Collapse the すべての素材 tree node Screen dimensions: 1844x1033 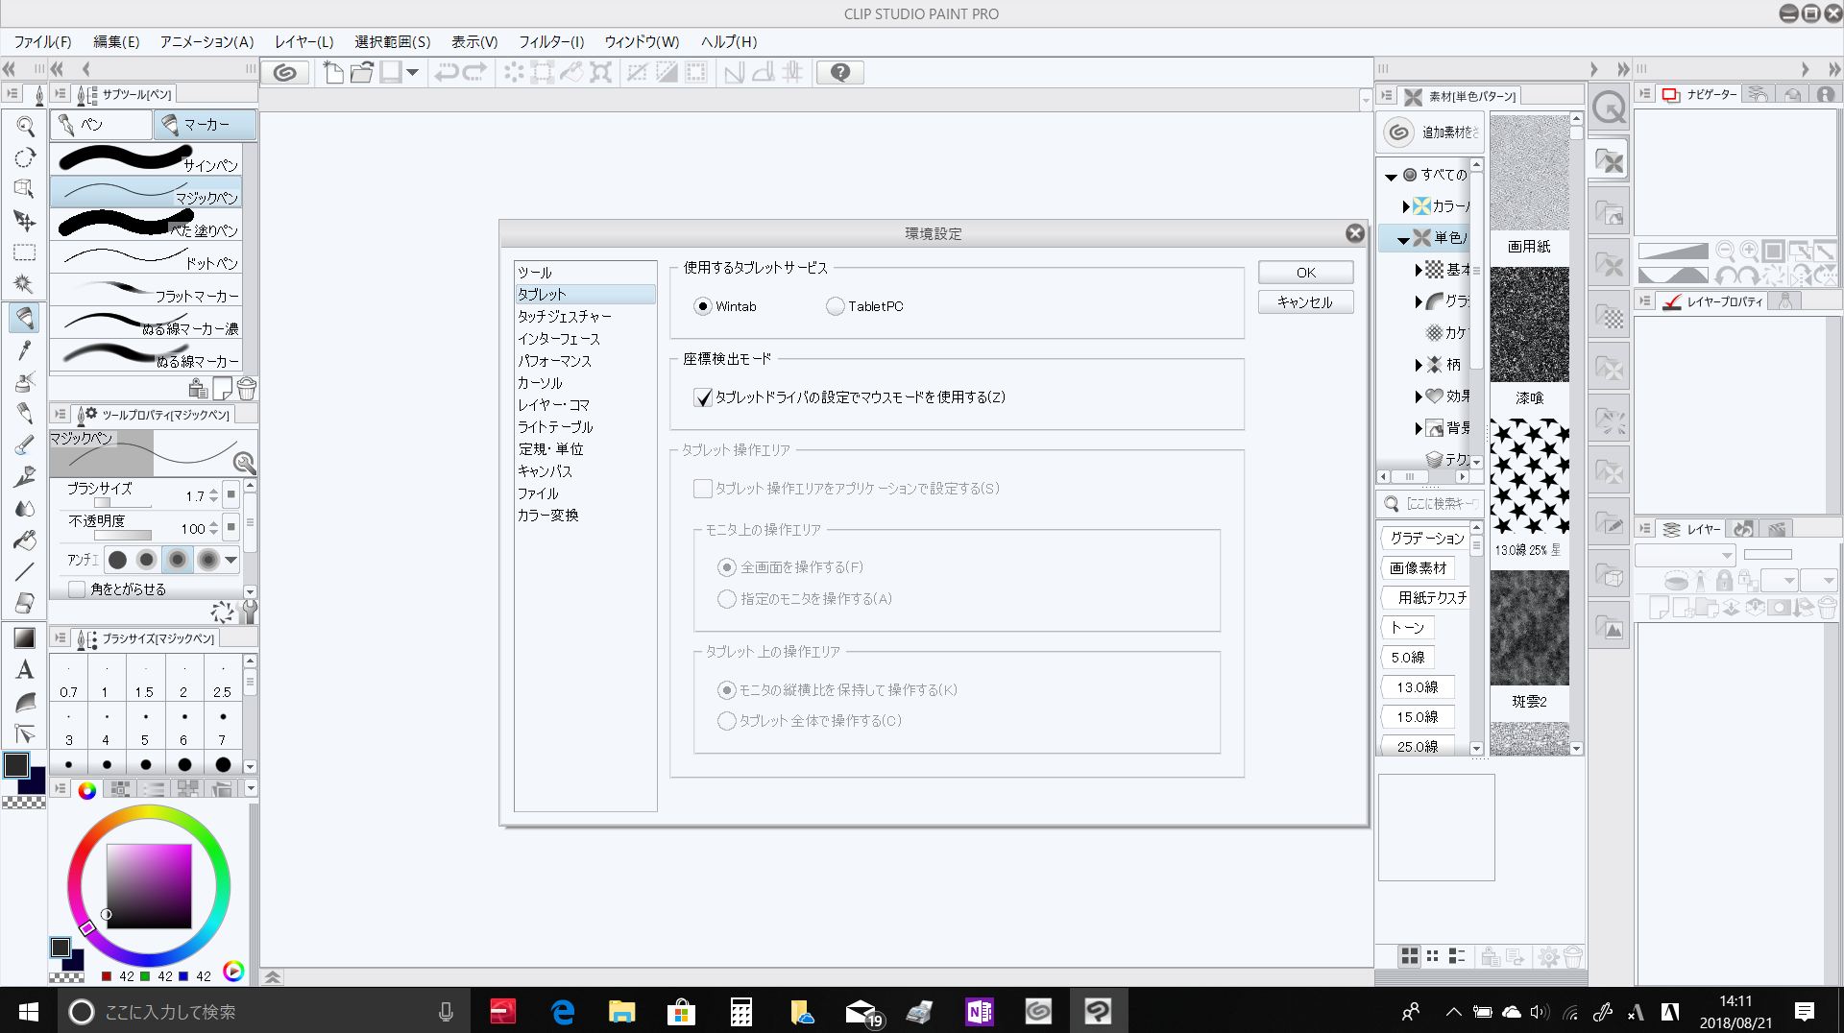(1391, 176)
